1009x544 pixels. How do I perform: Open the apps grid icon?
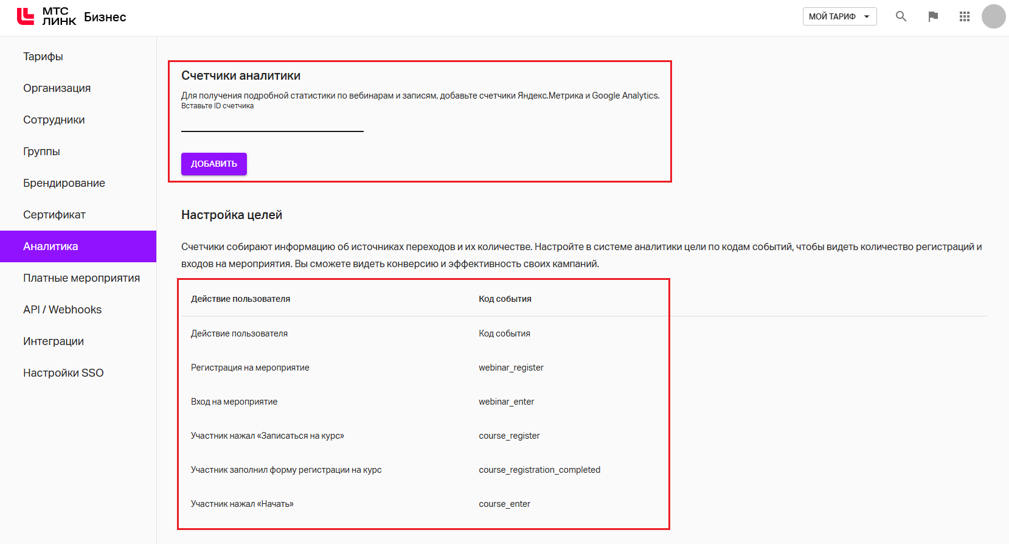[x=965, y=16]
